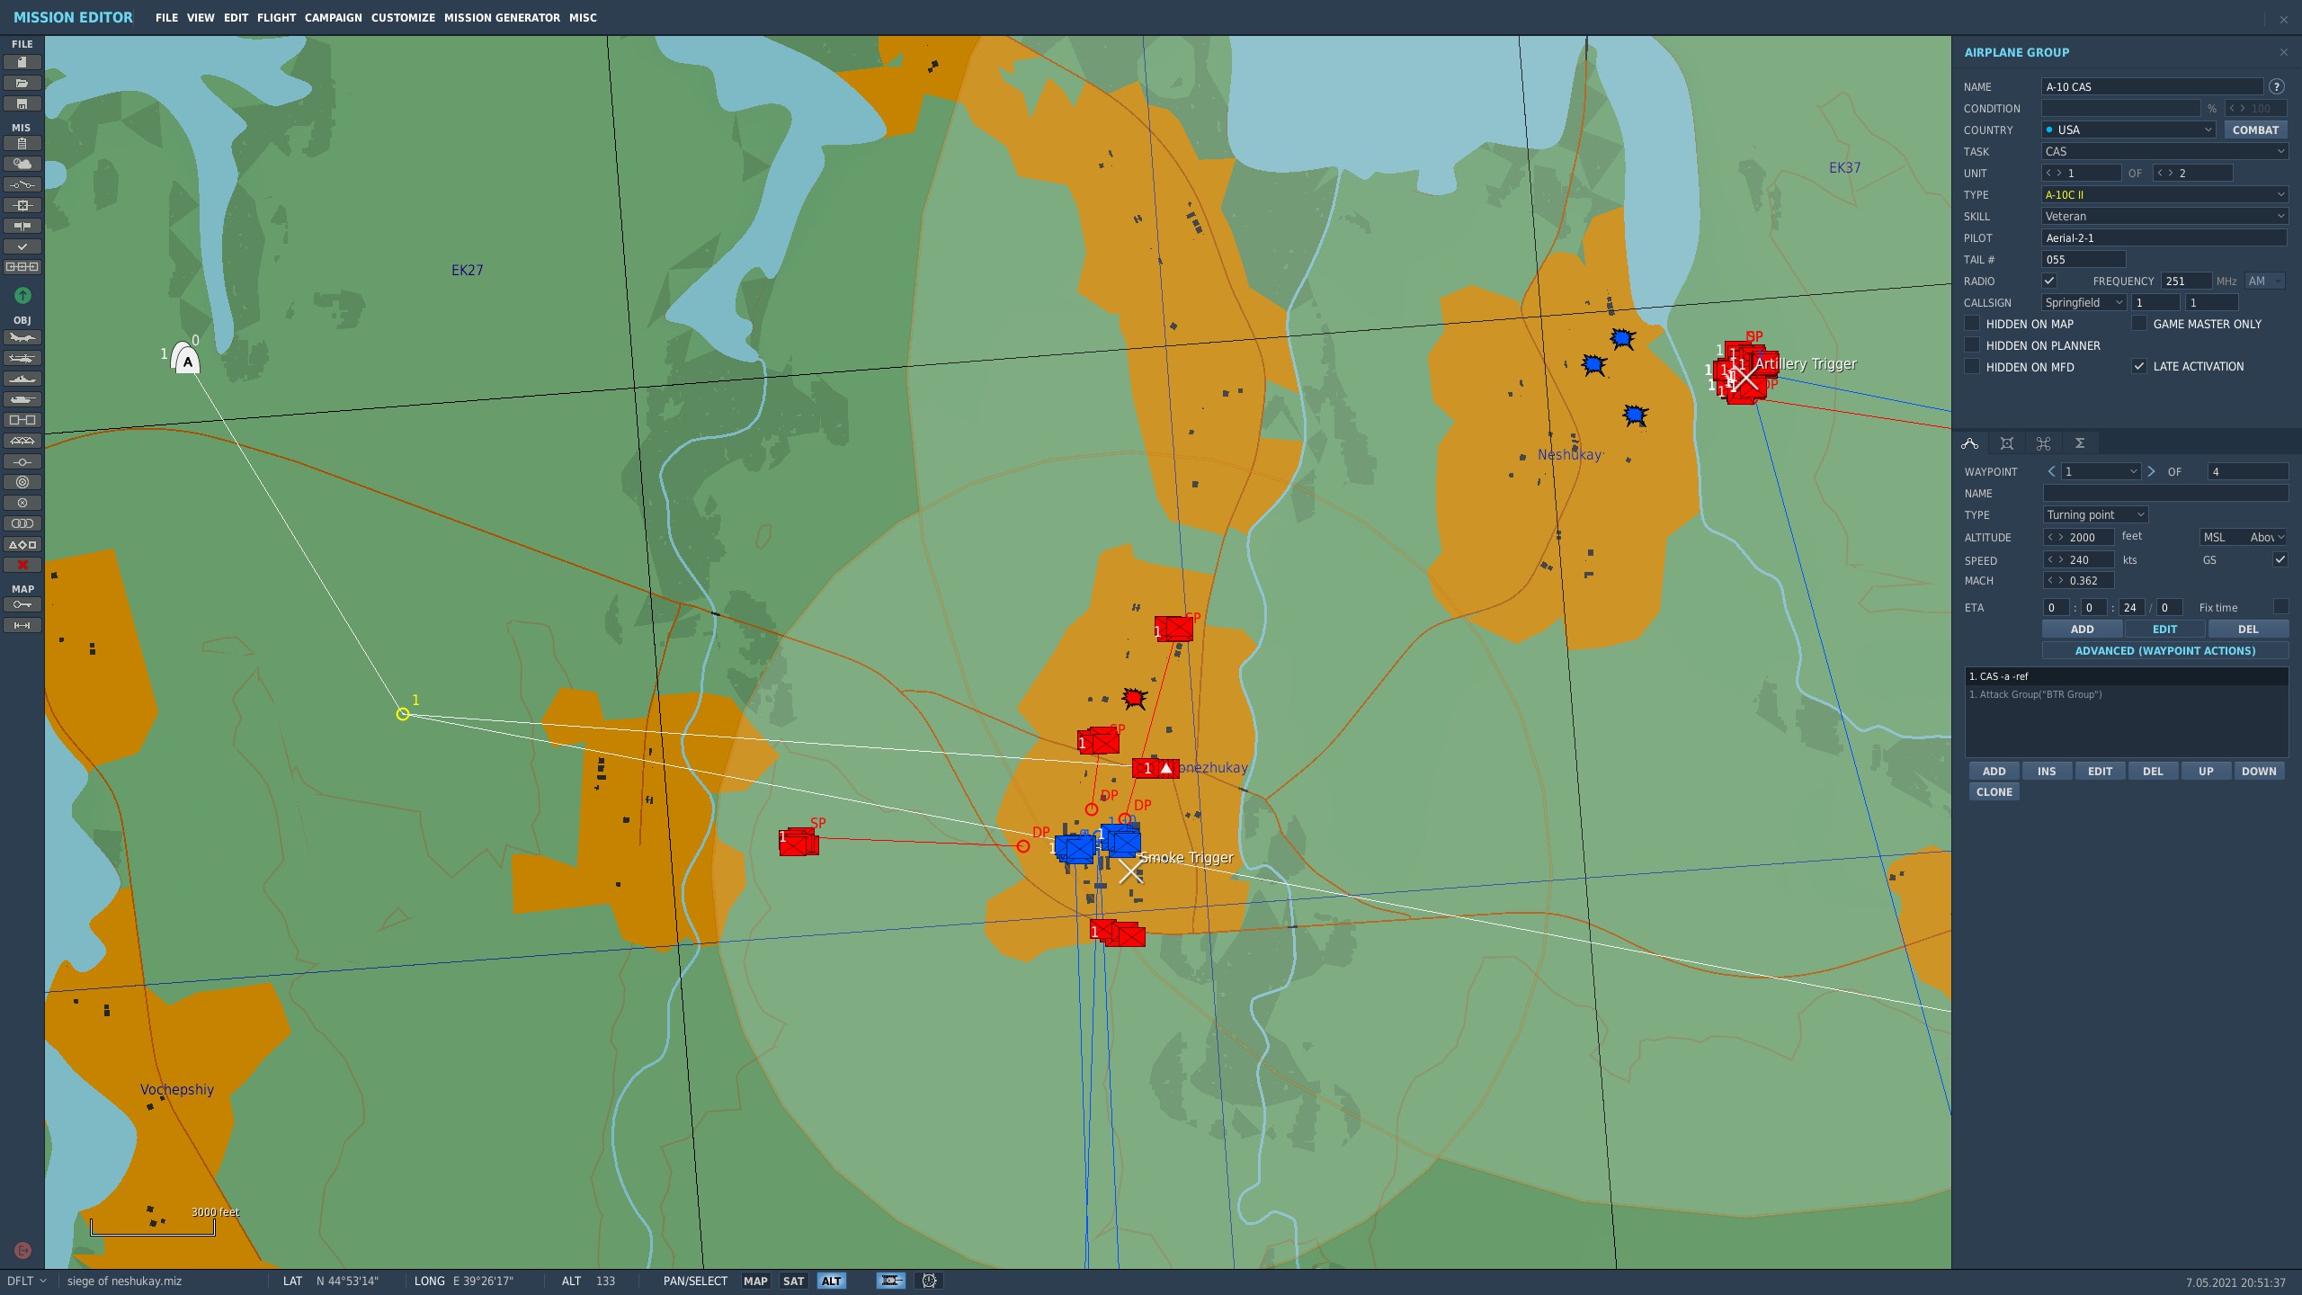
Task: Open waypoint TYPE dropdown Turning point
Action: 2095,514
